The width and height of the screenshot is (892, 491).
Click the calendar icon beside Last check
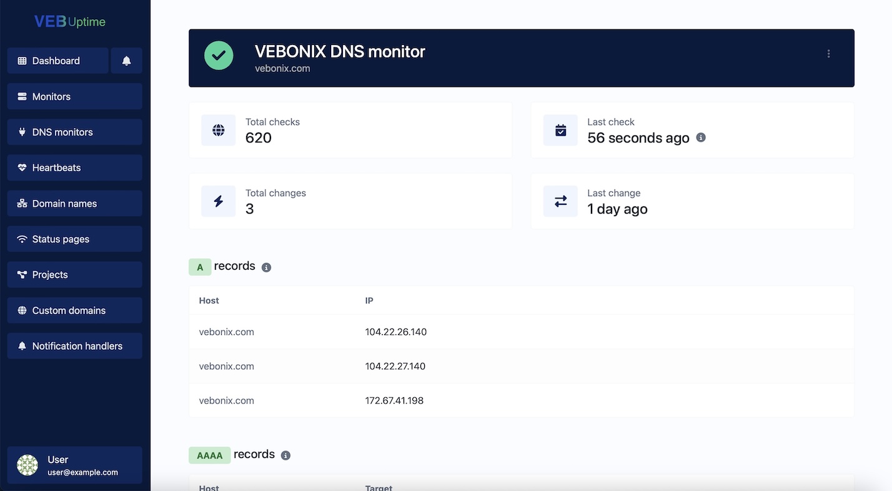pyautogui.click(x=560, y=130)
